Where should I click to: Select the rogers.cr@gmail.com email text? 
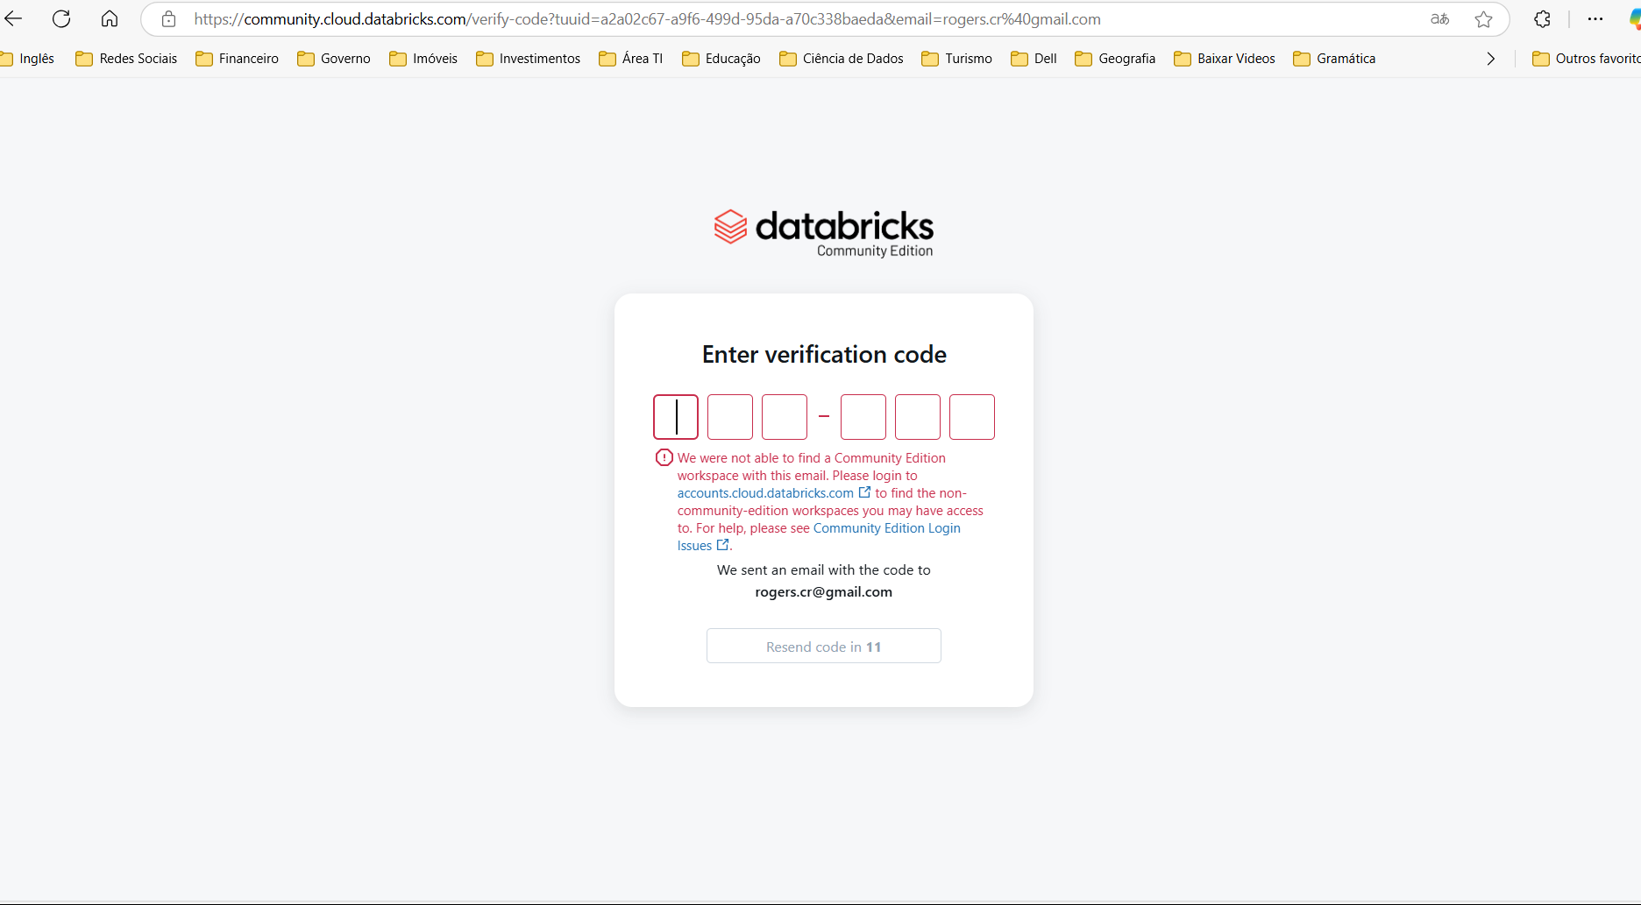(824, 592)
